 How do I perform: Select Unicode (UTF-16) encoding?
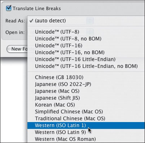pos(86,45)
